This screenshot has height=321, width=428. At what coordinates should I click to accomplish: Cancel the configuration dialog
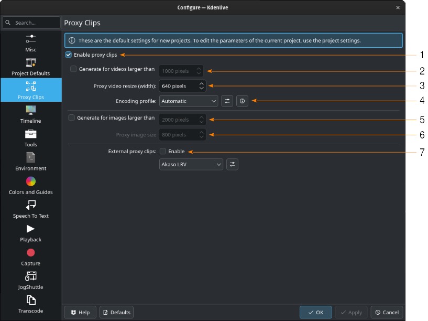point(387,312)
